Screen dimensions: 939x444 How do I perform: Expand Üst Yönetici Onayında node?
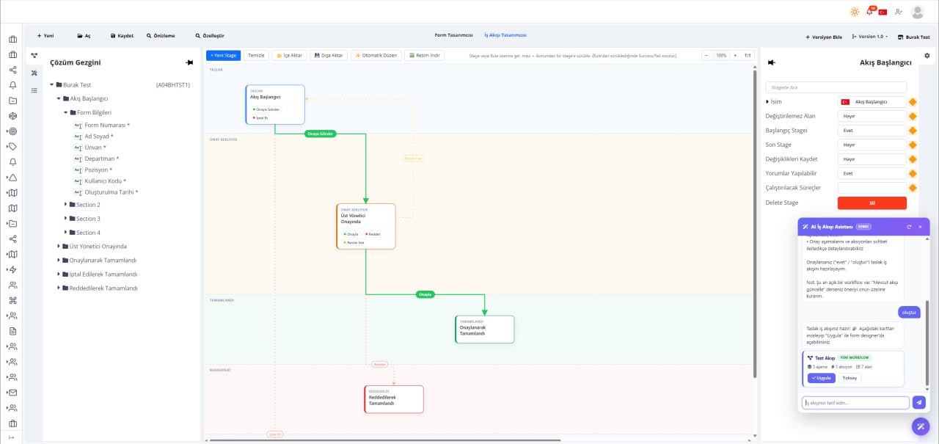59,247
